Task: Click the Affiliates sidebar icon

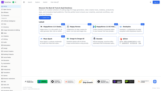Action: (x=2, y=12)
